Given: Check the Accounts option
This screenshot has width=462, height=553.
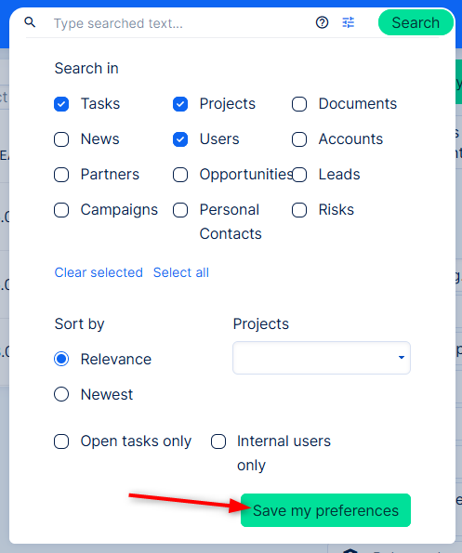Looking at the screenshot, I should point(299,139).
